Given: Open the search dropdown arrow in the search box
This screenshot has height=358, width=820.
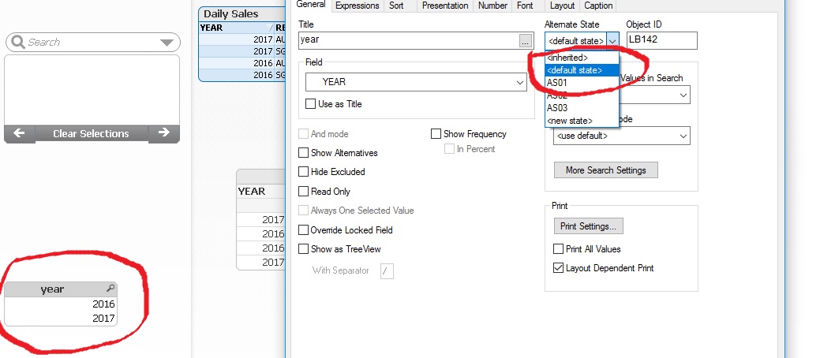Looking at the screenshot, I should pos(167,43).
